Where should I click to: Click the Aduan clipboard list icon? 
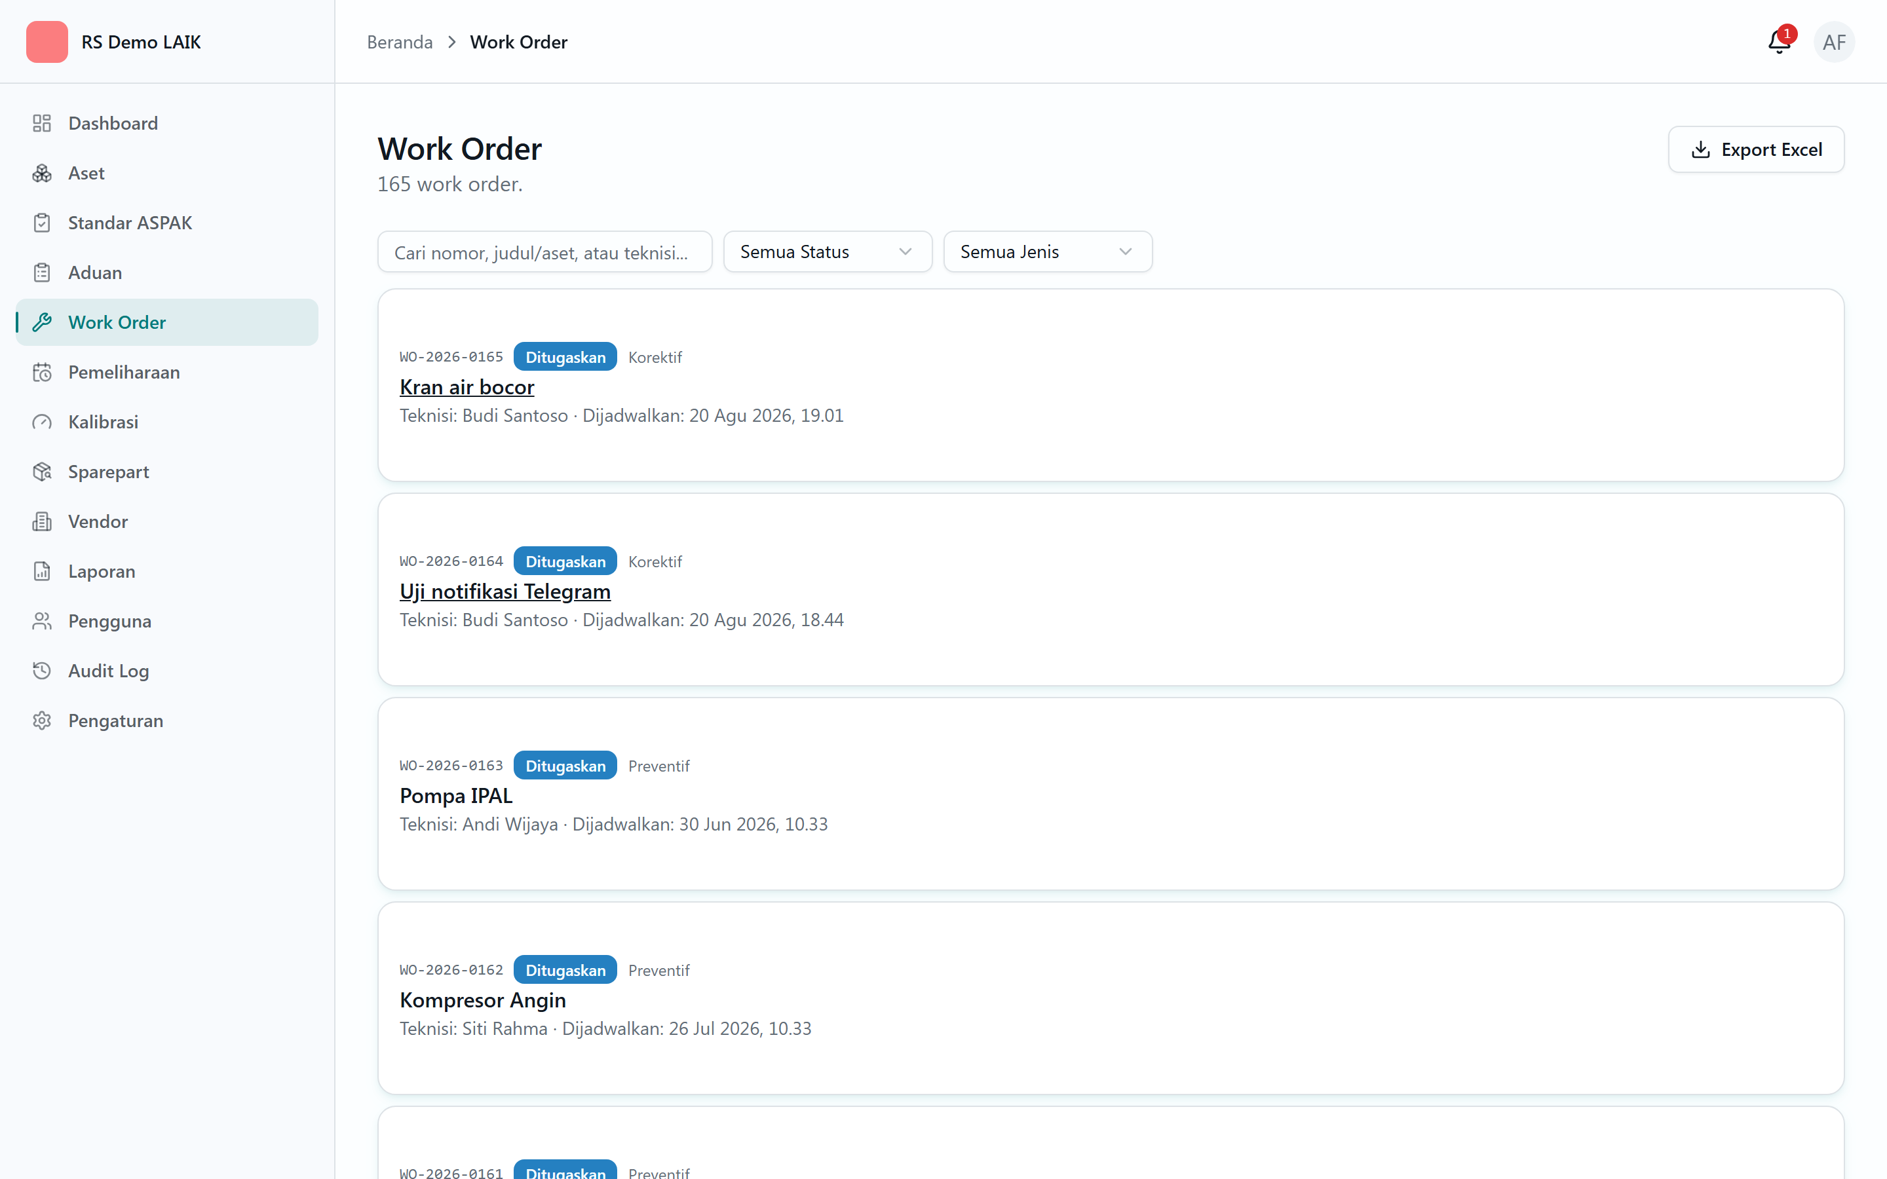click(42, 273)
